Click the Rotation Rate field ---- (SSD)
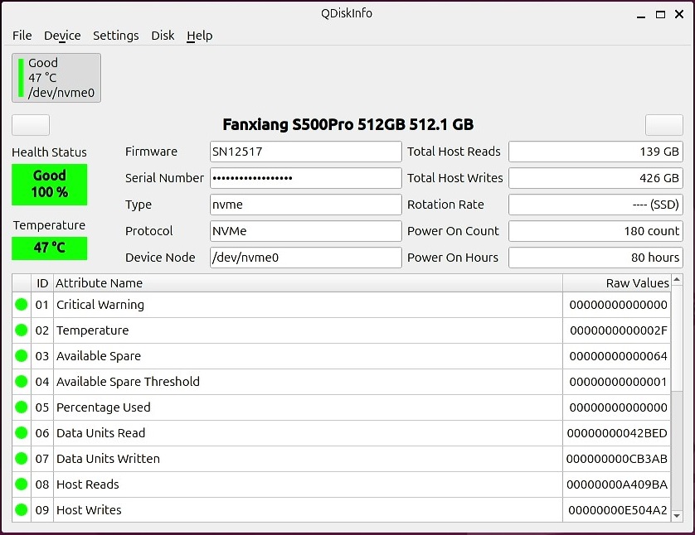Screen dimensions: 695x535 [x=595, y=205]
